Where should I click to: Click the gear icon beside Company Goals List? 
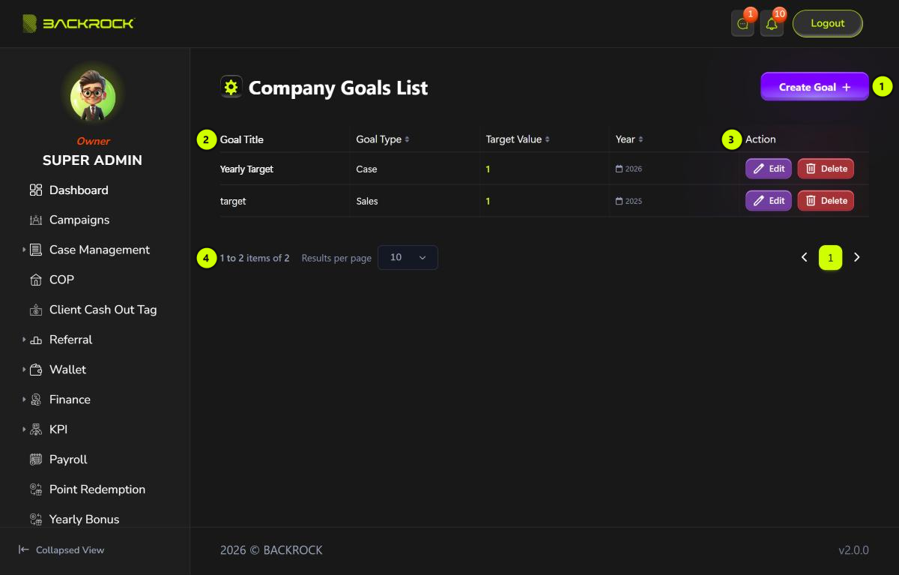click(x=231, y=87)
